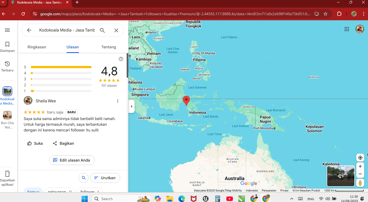The width and height of the screenshot is (368, 202).
Task: Open the Street View preview thumbnail
Action: (341, 176)
